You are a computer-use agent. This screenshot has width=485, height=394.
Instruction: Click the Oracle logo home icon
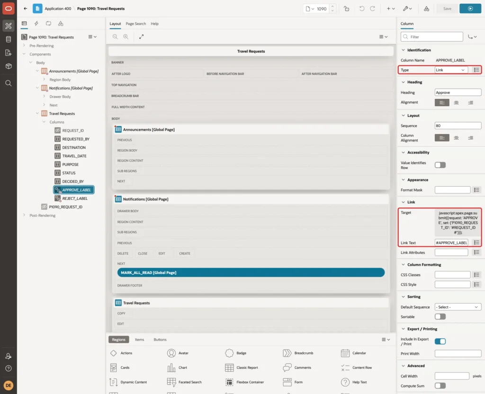9,9
